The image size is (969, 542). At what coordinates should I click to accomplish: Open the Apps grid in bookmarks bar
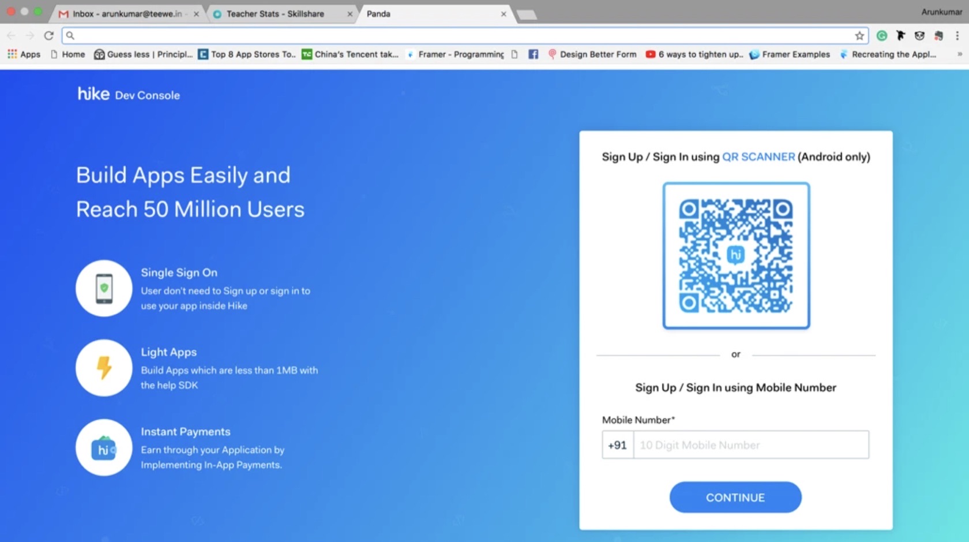24,54
